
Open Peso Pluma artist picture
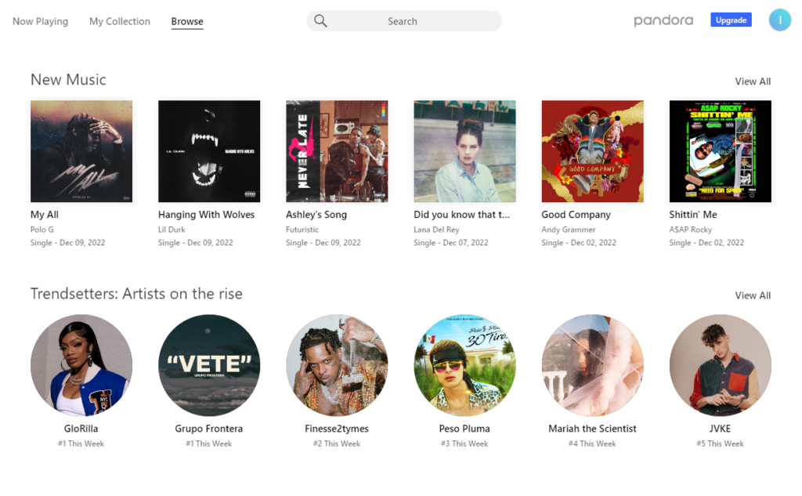(464, 365)
